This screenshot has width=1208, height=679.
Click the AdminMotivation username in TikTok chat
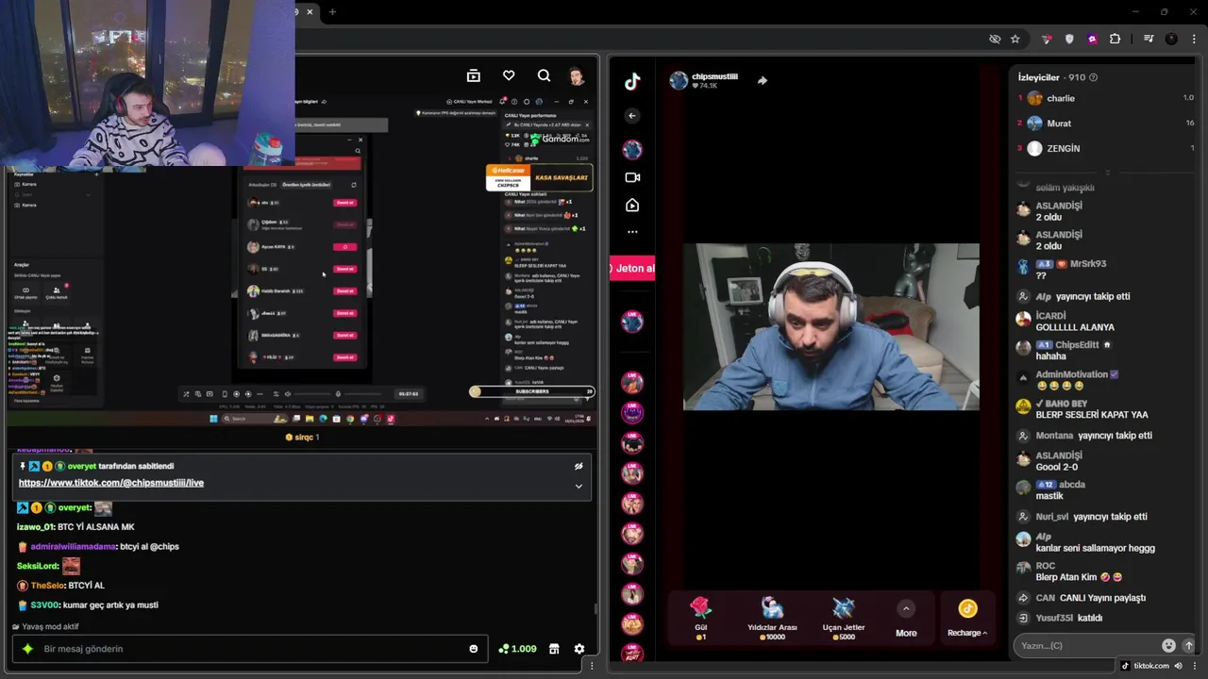(x=1071, y=374)
